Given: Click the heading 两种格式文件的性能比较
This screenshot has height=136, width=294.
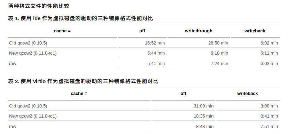Looking at the screenshot, I should (39, 6).
